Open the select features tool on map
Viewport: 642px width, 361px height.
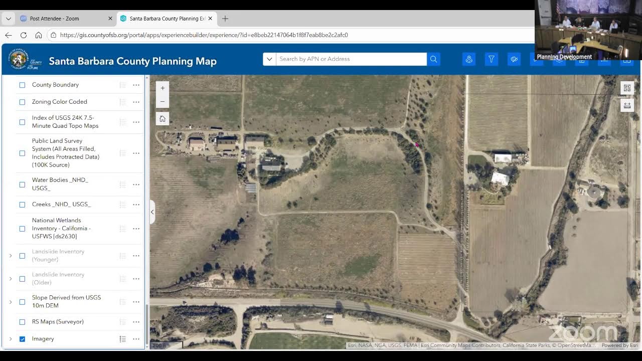(627, 88)
